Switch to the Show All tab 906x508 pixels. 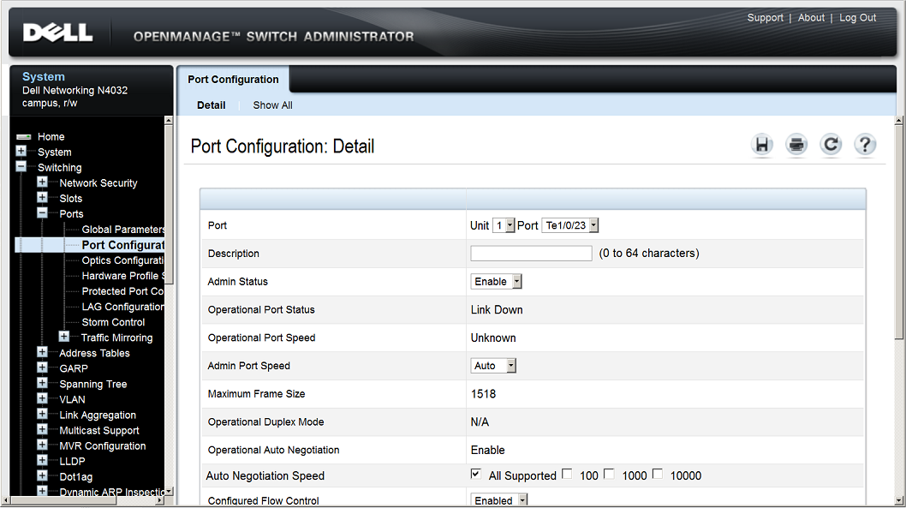coord(272,105)
